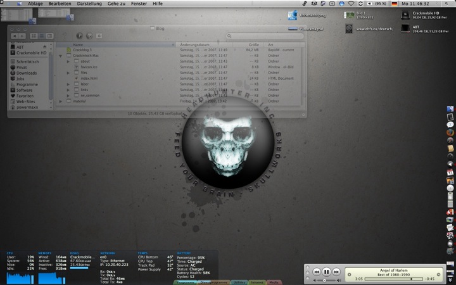Click the German flag input menu
The height and width of the screenshot is (285, 456).
pyautogui.click(x=395, y=4)
